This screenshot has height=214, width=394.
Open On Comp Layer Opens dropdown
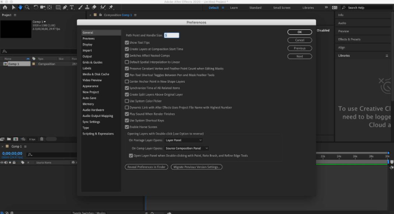[187, 148]
